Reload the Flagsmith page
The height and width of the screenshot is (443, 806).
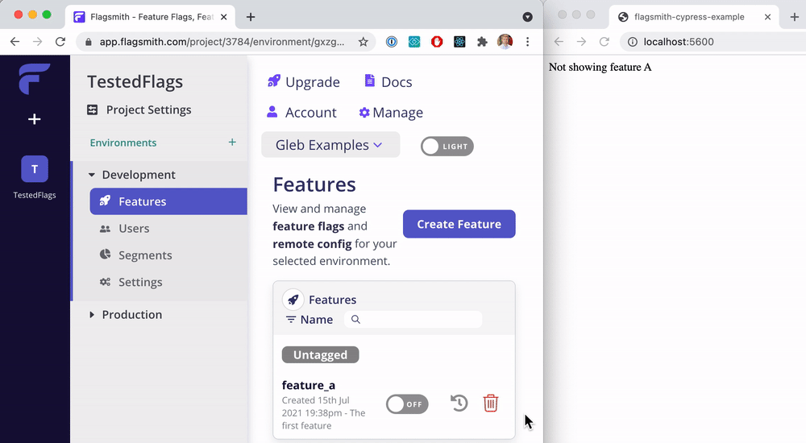click(60, 42)
